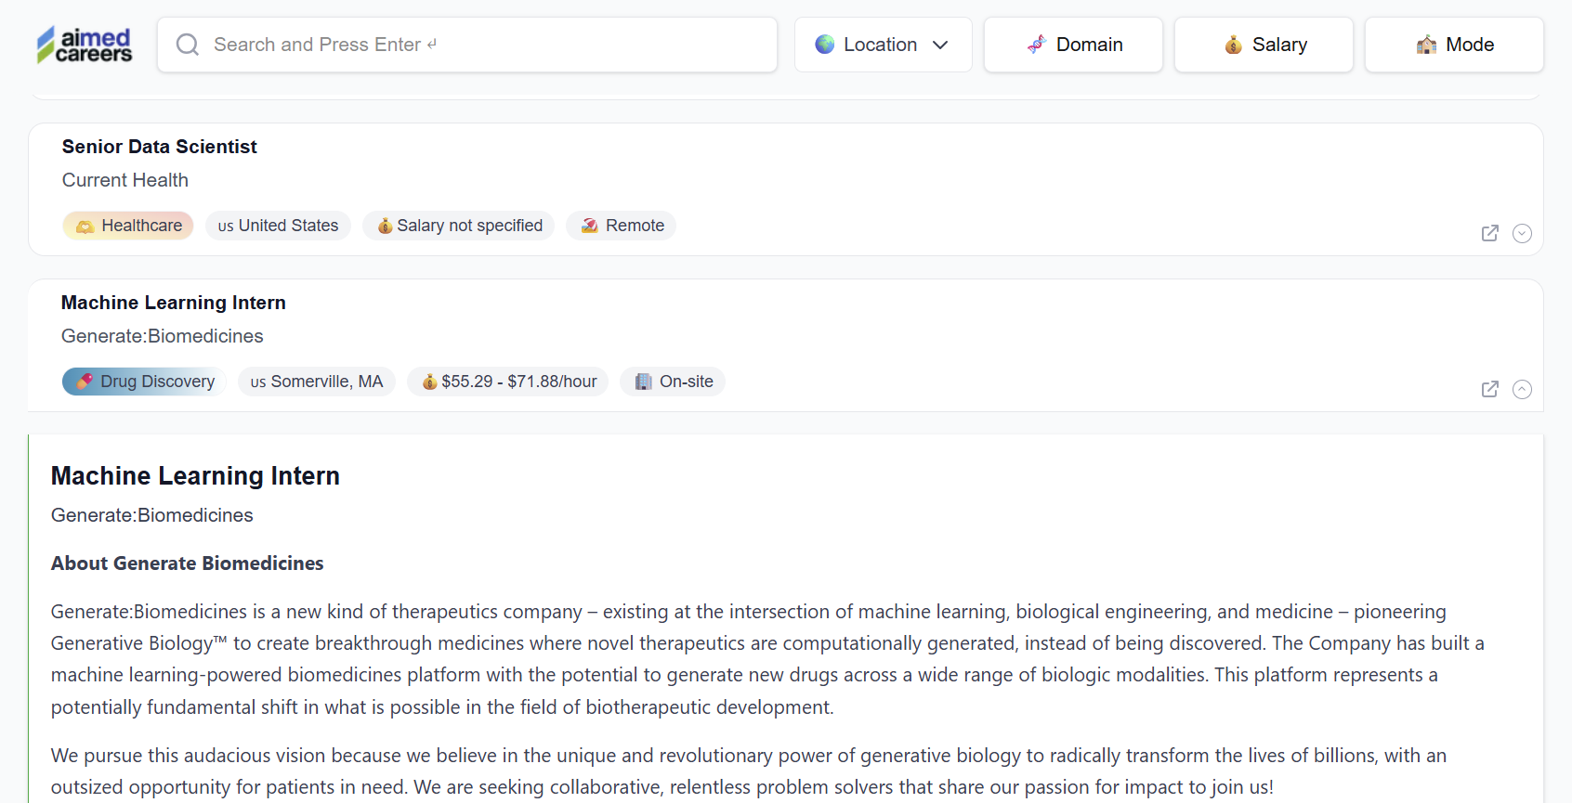This screenshot has width=1572, height=803.
Task: Select the Remote mode tag
Action: click(622, 226)
